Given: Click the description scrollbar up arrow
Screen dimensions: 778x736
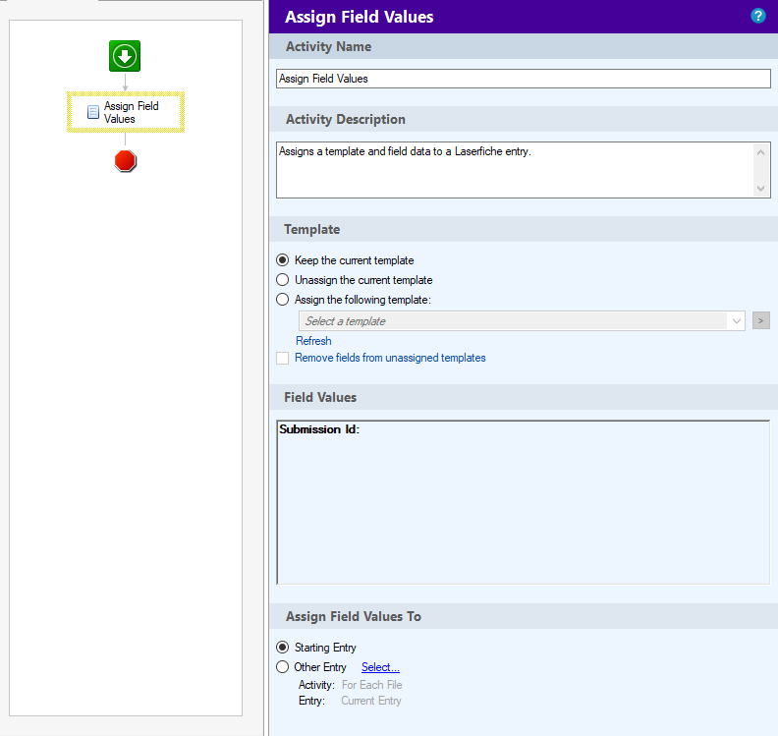Looking at the screenshot, I should 760,152.
